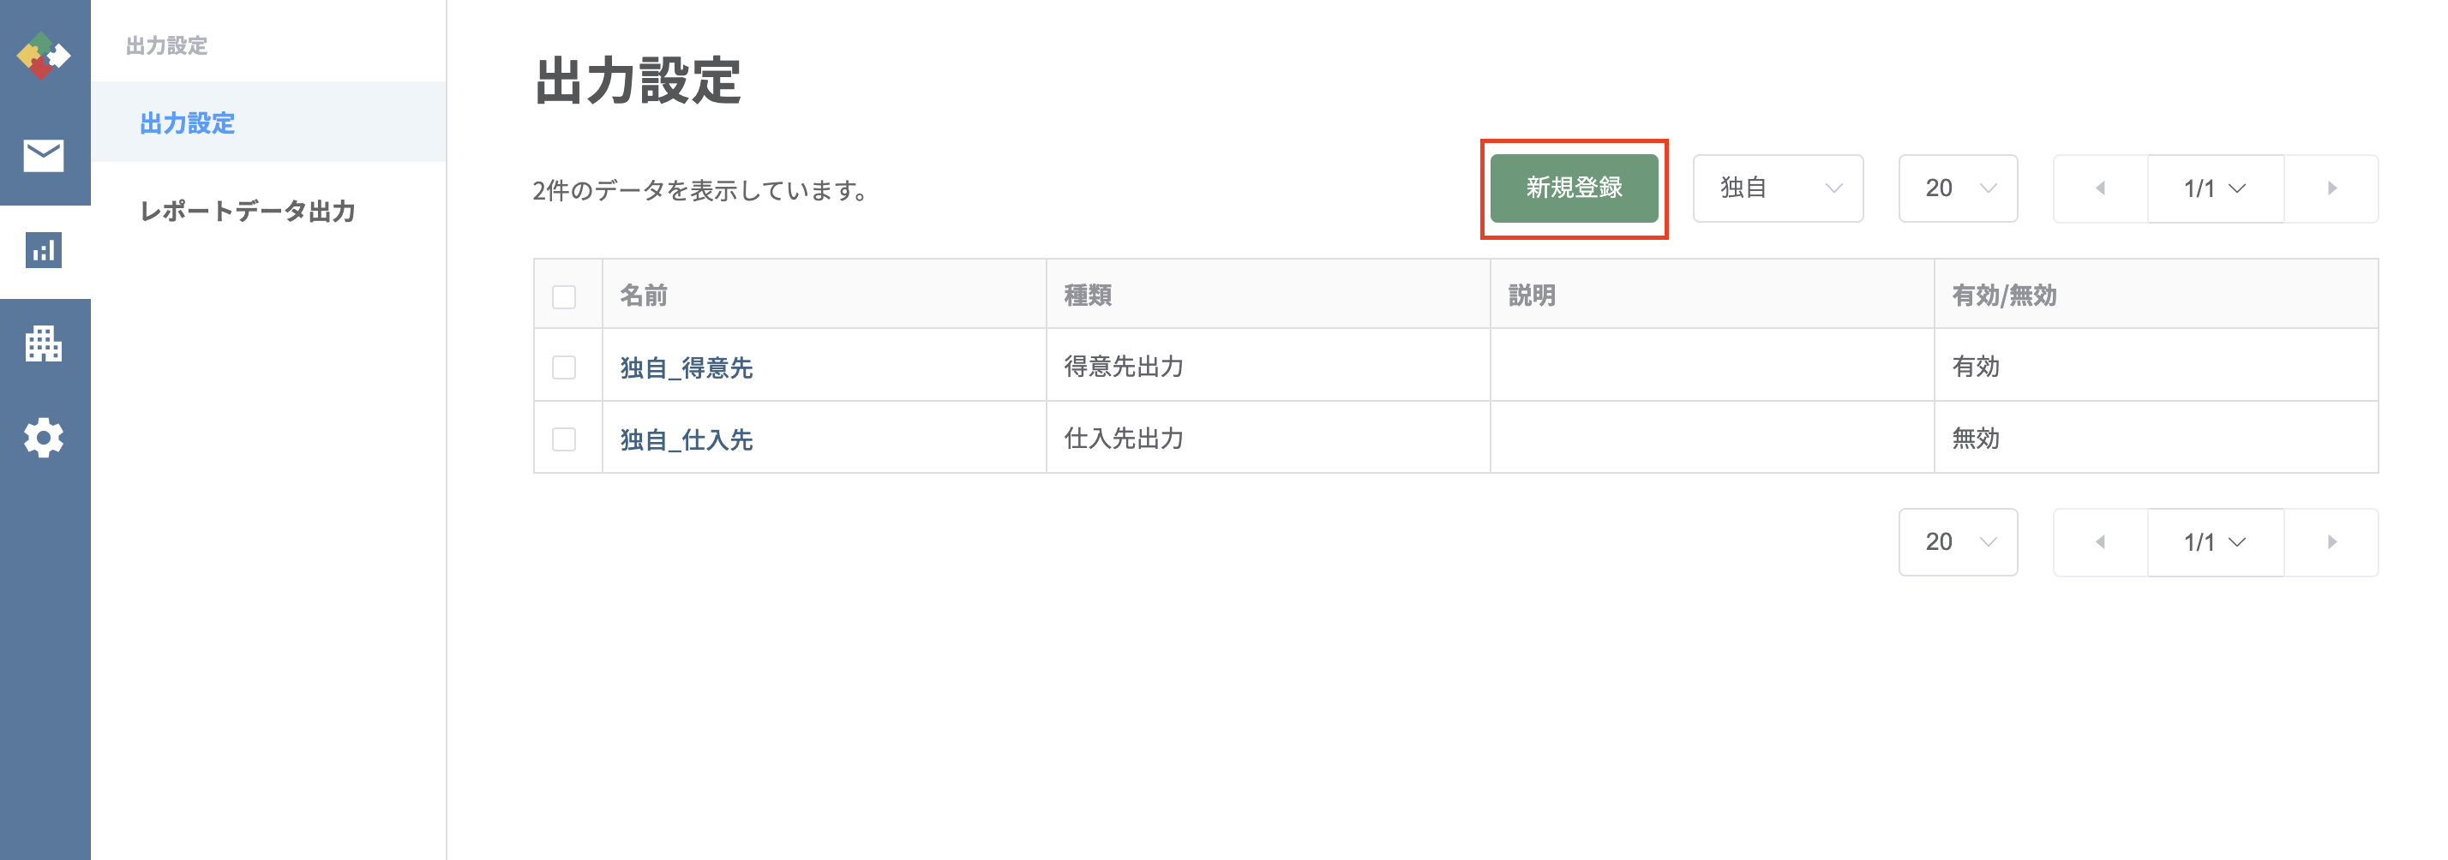
Task: Check the box for 独自_仕入先 row
Action: click(x=565, y=439)
